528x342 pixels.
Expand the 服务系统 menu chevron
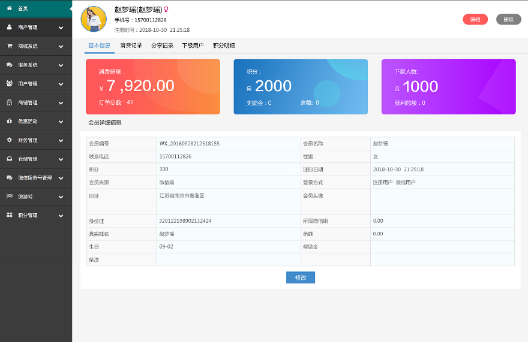tap(61, 65)
